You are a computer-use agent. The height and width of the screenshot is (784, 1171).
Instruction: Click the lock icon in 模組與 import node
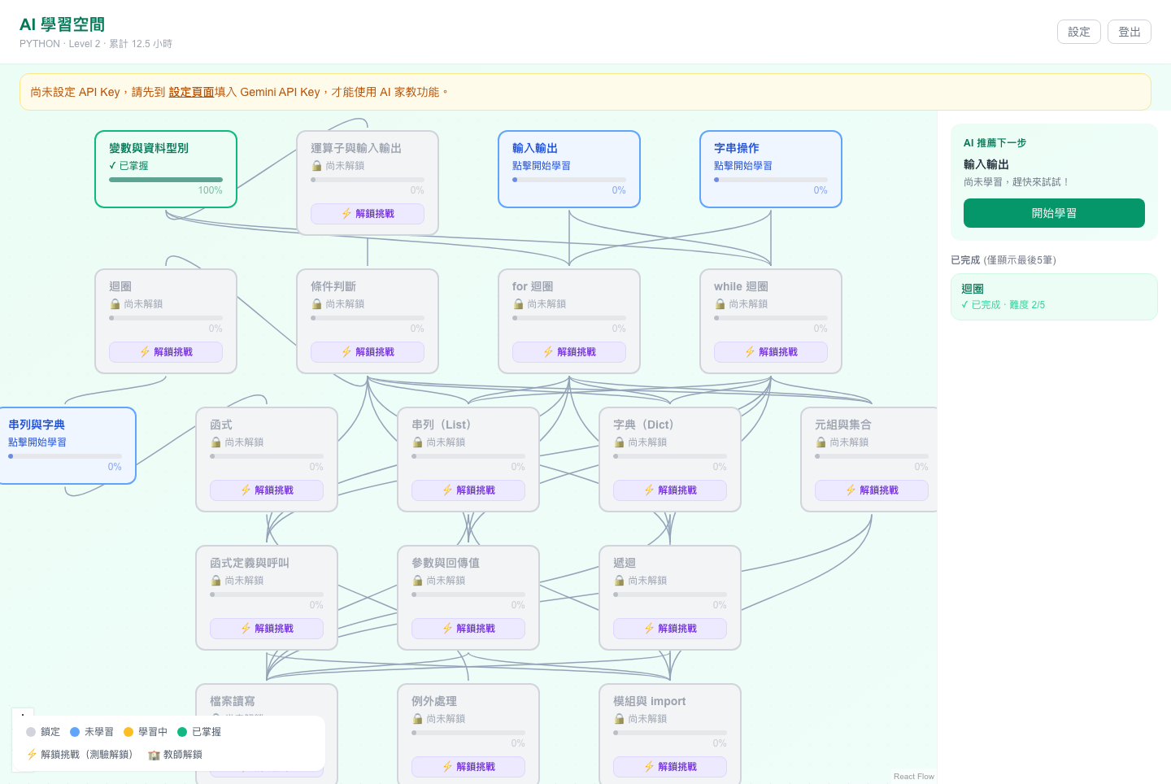pyautogui.click(x=619, y=719)
